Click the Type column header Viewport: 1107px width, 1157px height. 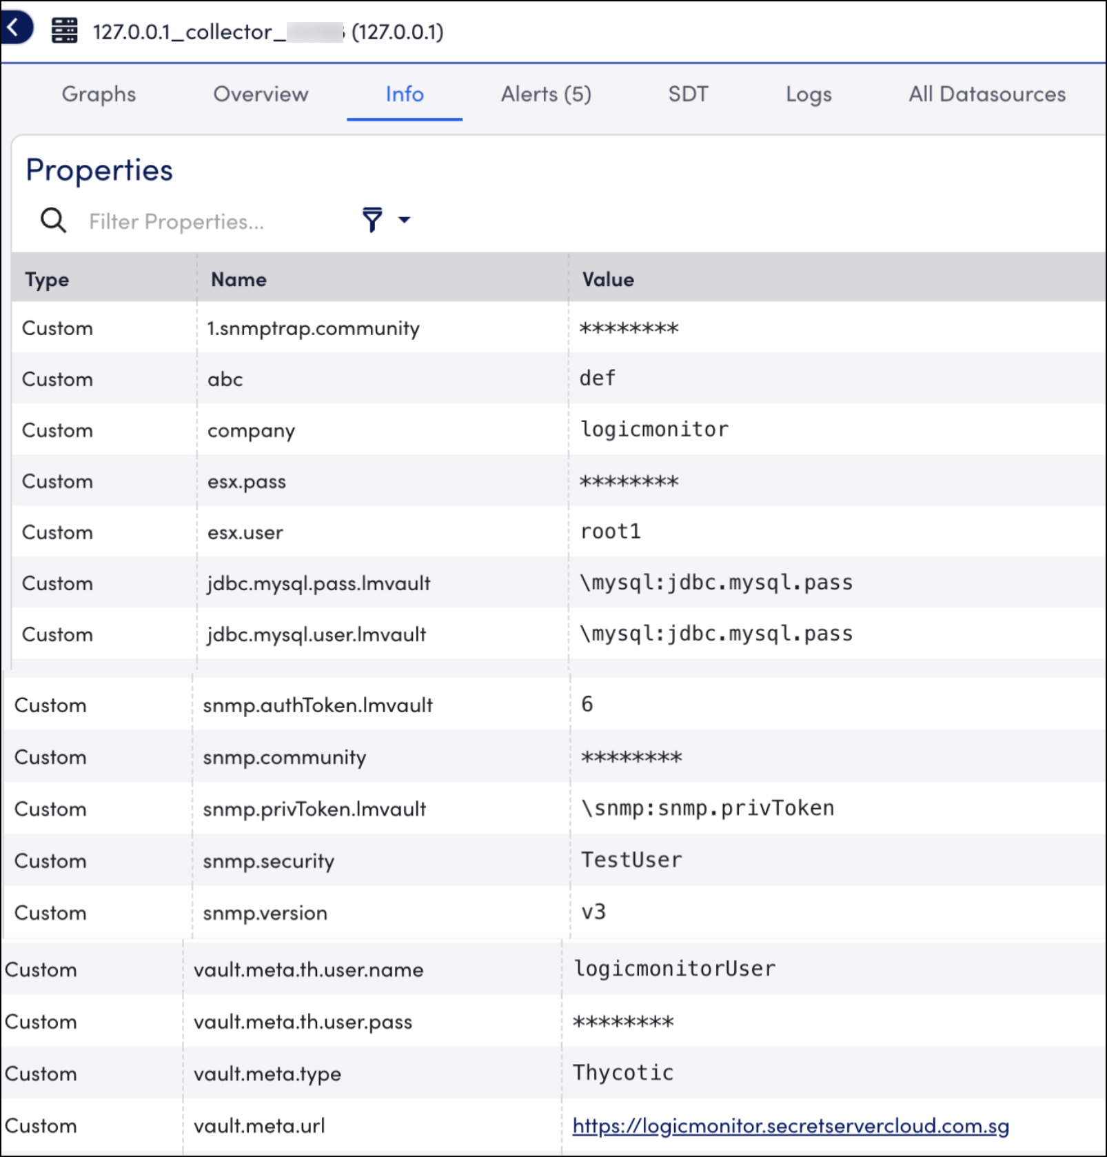(x=46, y=279)
